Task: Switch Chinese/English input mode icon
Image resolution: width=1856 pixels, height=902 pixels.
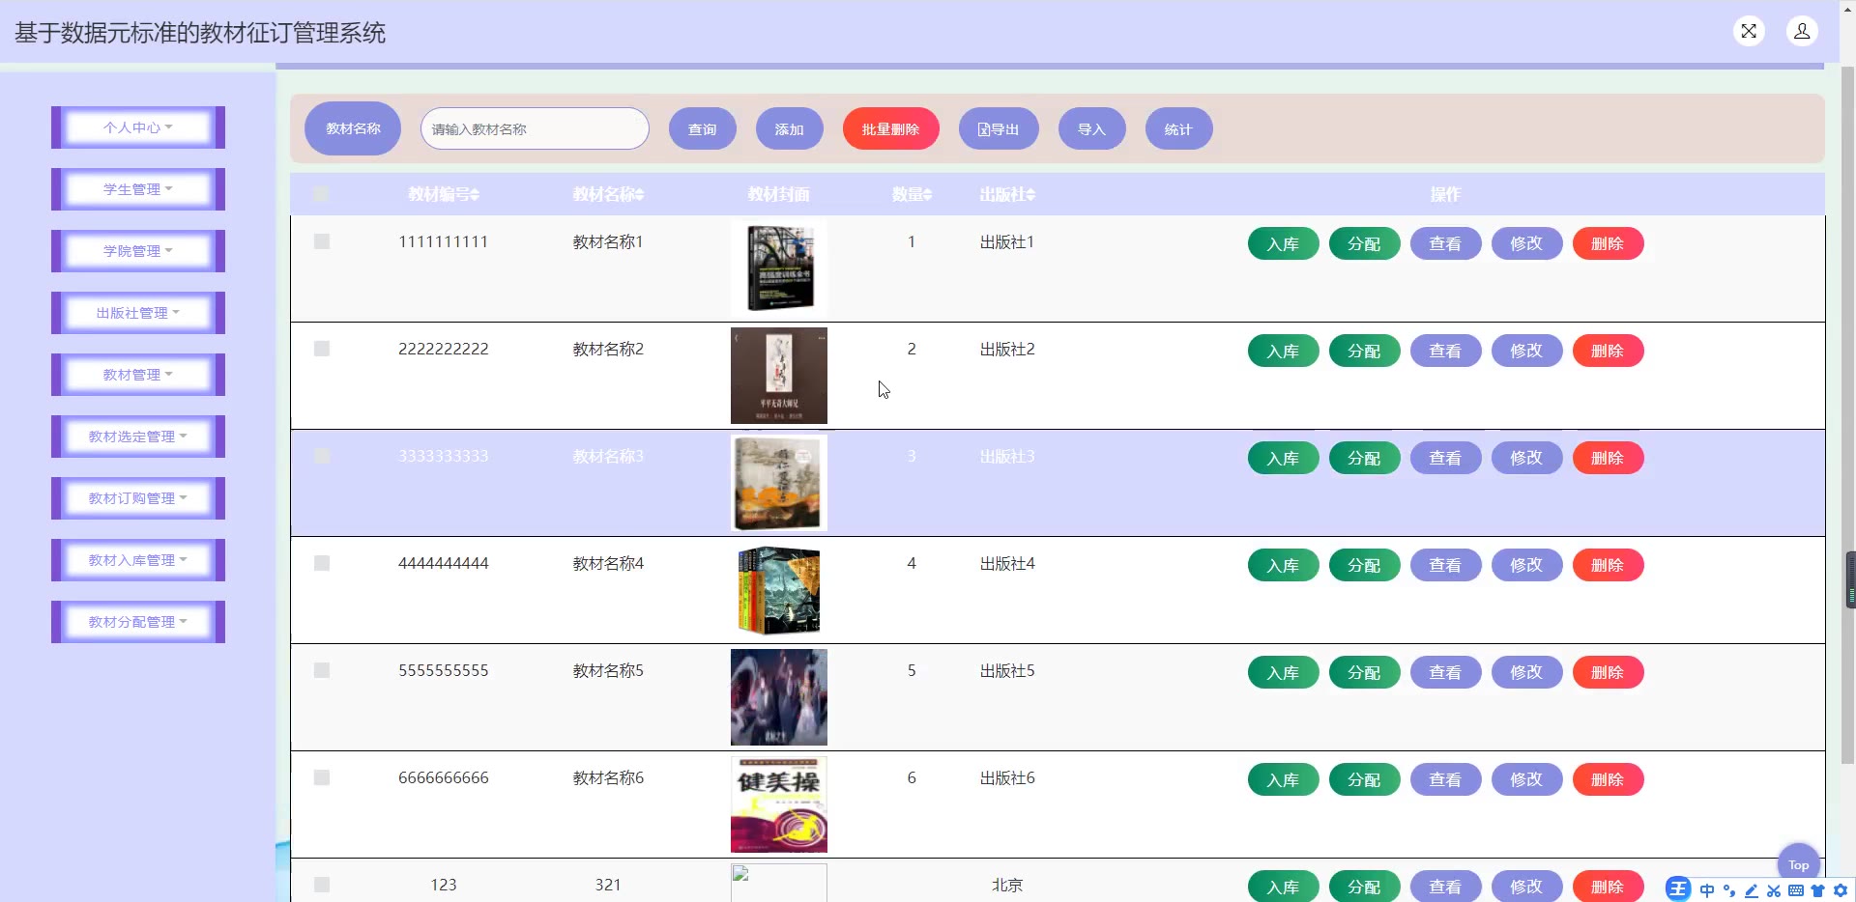Action: [1707, 890]
